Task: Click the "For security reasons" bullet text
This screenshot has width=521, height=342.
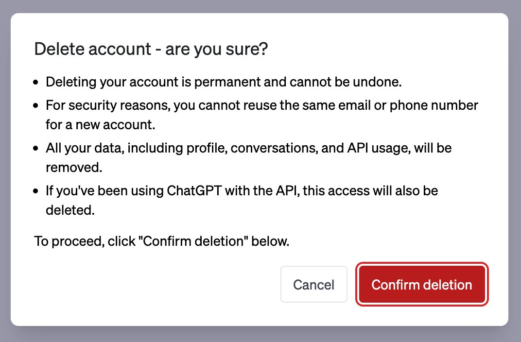Action: pyautogui.click(x=262, y=105)
